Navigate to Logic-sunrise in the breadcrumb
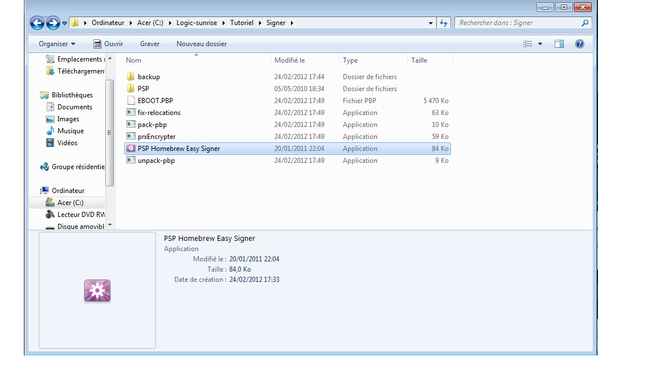The width and height of the screenshot is (656, 369). click(196, 23)
